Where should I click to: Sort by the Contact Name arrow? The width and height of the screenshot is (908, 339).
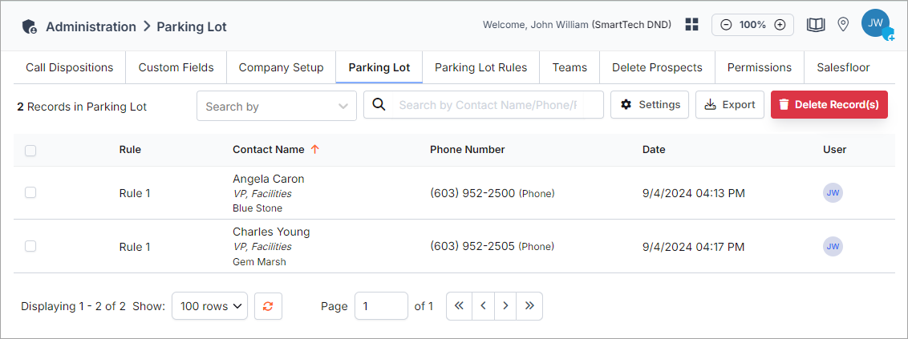coord(315,149)
